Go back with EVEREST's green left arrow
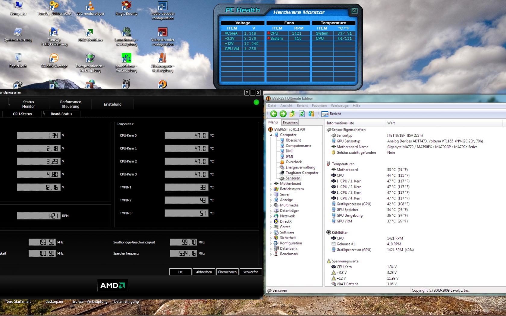The height and width of the screenshot is (316, 506). 274,114
